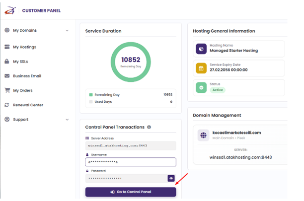Screen dimensions: 304x201
Task: Click the Hosting General Information heading
Action: pyautogui.click(x=224, y=31)
